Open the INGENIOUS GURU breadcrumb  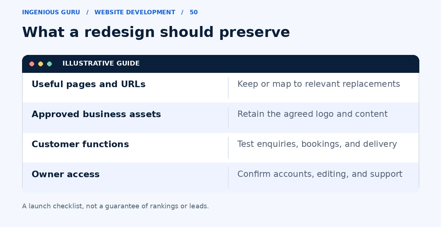[51, 12]
